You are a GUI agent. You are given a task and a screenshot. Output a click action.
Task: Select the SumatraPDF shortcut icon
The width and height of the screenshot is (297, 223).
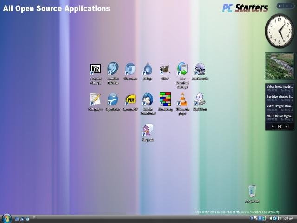click(x=130, y=102)
